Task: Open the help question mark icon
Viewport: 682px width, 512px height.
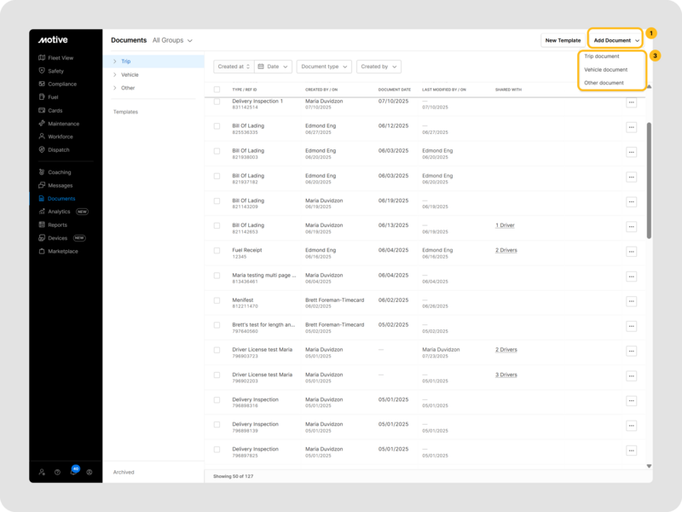Action: coord(57,472)
